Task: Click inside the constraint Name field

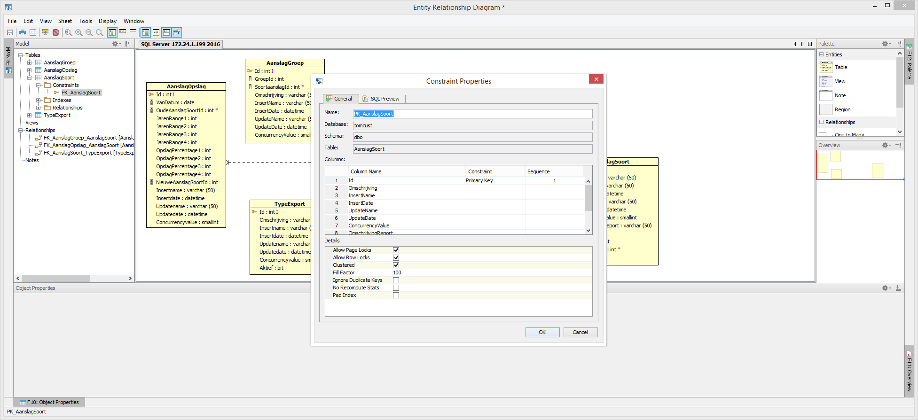Action: 472,114
